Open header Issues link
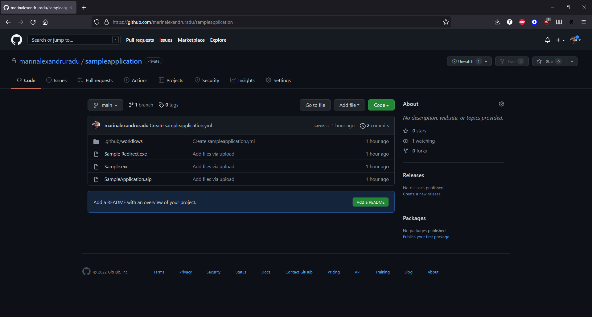This screenshot has width=592, height=317. pyautogui.click(x=166, y=40)
